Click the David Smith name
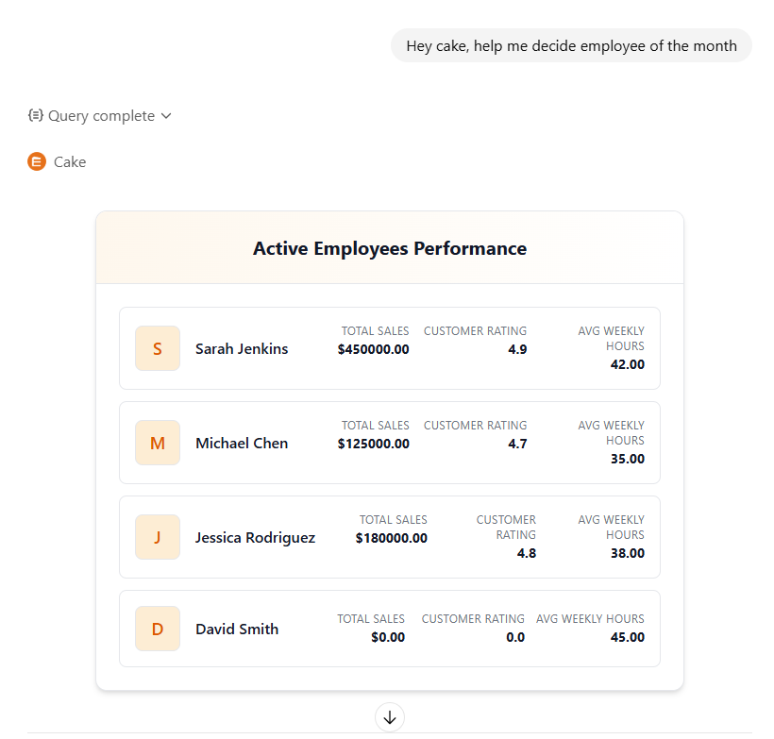Viewport: 774px width, 739px height. pos(237,629)
